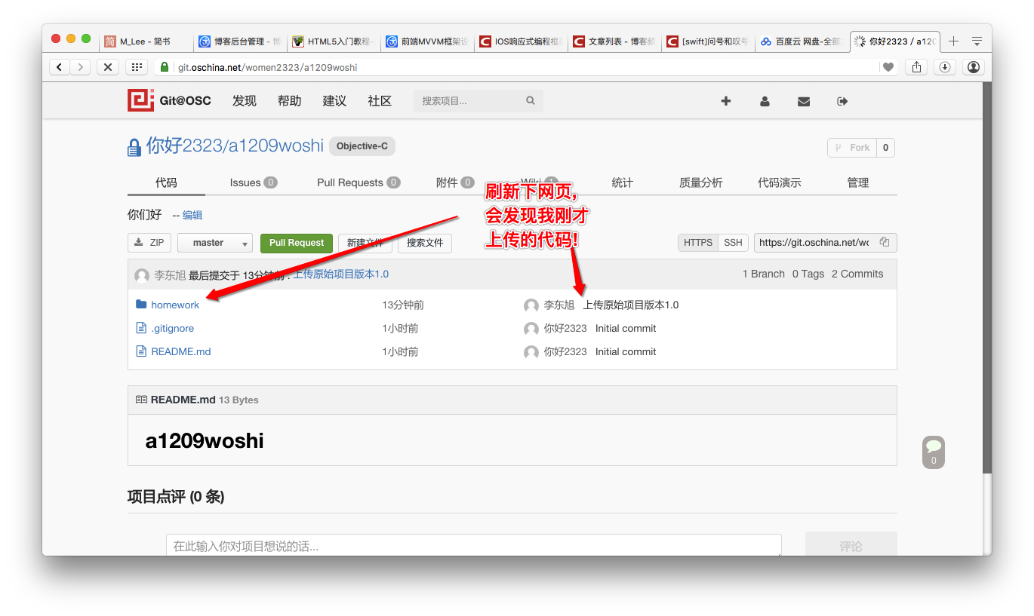Viewport: 1034px width, 616px height.
Task: Switch to the 附件 tab
Action: [455, 182]
